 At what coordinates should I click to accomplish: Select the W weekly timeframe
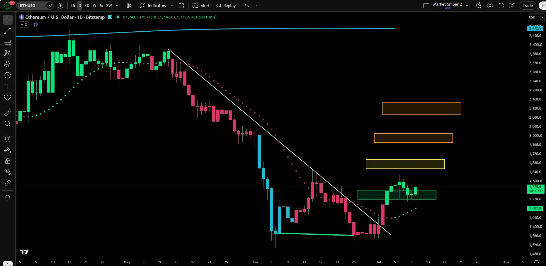[94, 6]
